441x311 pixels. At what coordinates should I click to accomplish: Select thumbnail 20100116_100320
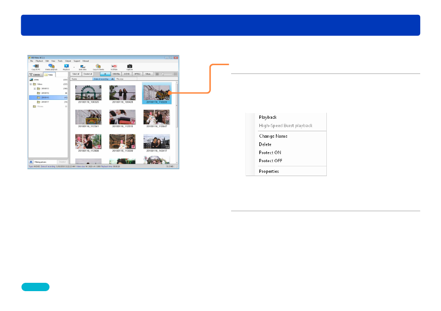click(88, 94)
